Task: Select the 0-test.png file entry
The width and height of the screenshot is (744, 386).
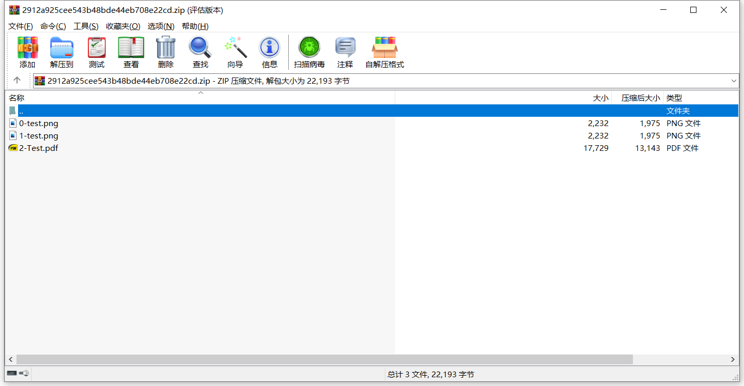Action: tap(38, 123)
